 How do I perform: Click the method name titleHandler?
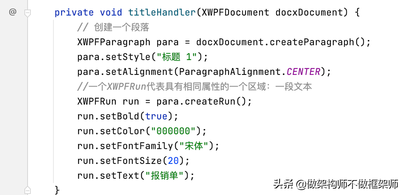click(x=162, y=12)
